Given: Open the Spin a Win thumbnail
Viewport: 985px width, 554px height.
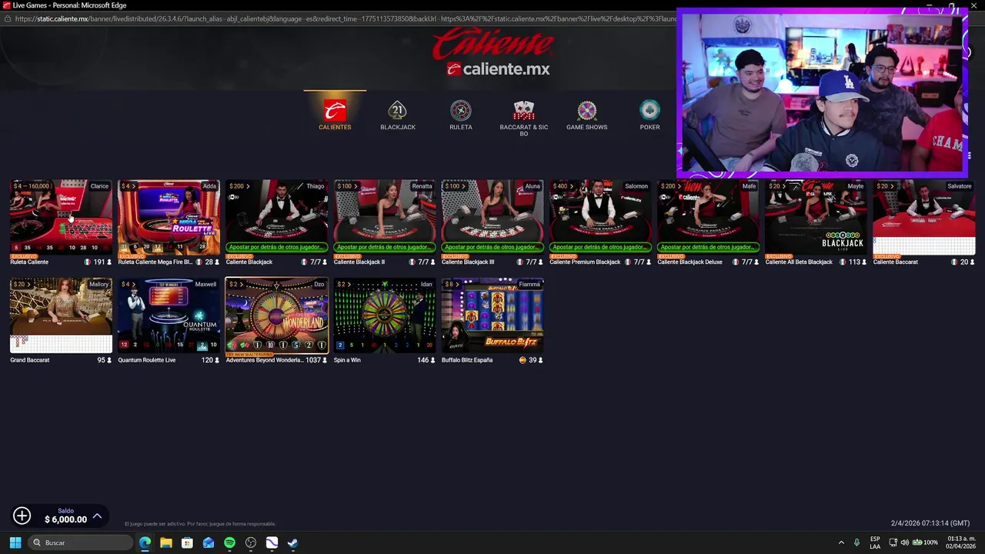Looking at the screenshot, I should click(384, 315).
